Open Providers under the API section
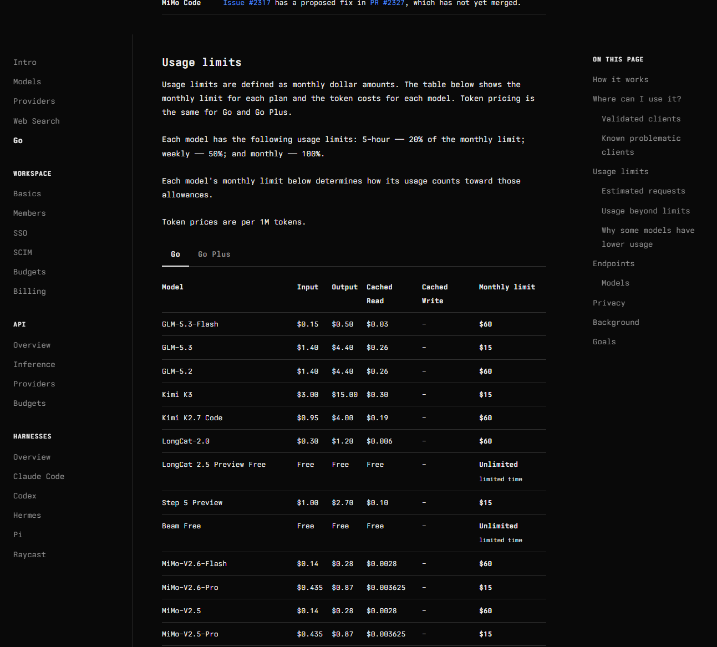 tap(34, 384)
